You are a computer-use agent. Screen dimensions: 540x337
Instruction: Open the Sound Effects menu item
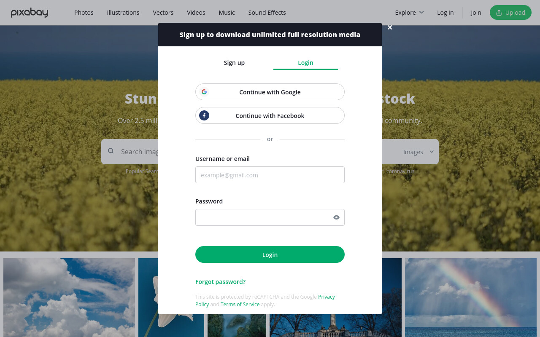coord(267,13)
